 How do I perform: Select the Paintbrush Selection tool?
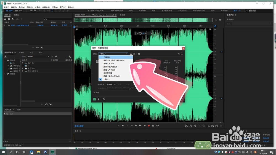point(64,10)
